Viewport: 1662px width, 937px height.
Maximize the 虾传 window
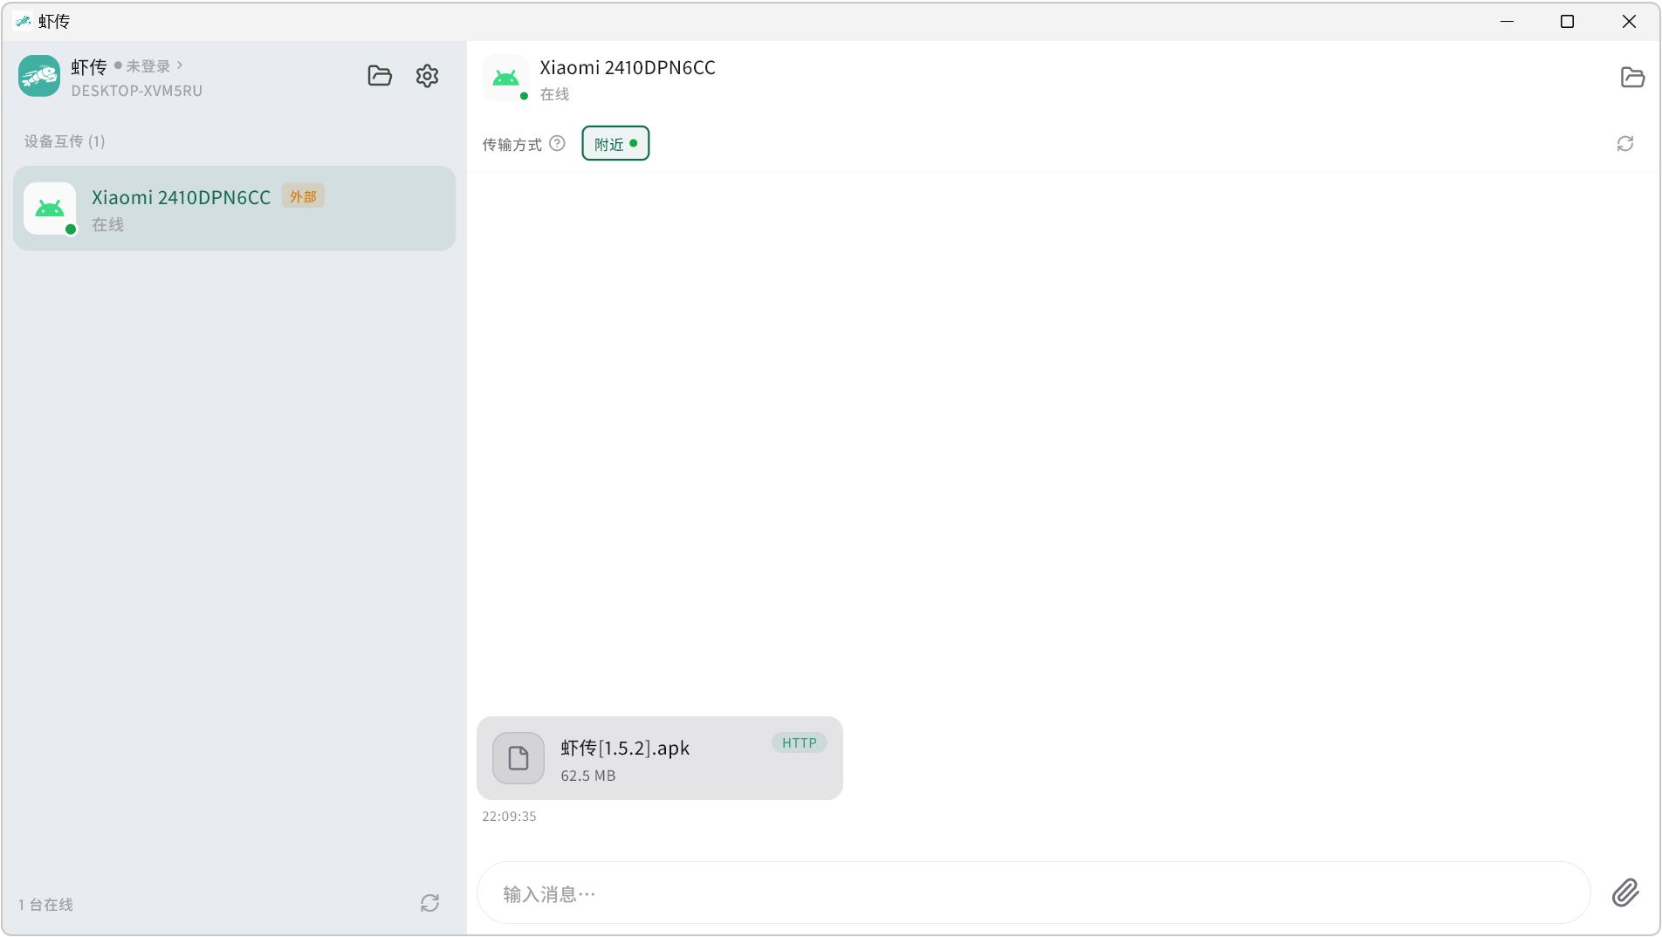pyautogui.click(x=1567, y=21)
